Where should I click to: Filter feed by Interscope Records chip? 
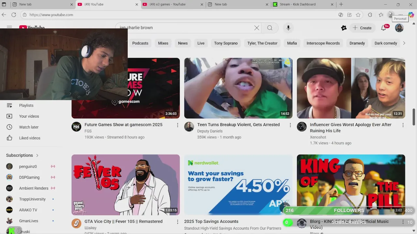(x=323, y=43)
